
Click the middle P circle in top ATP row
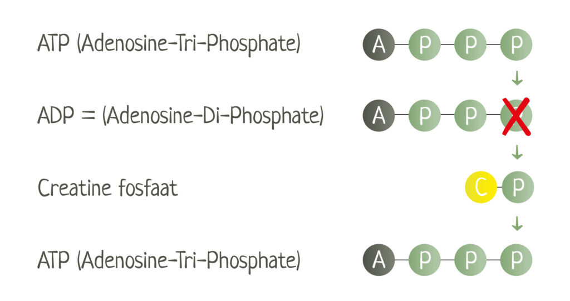pos(470,45)
